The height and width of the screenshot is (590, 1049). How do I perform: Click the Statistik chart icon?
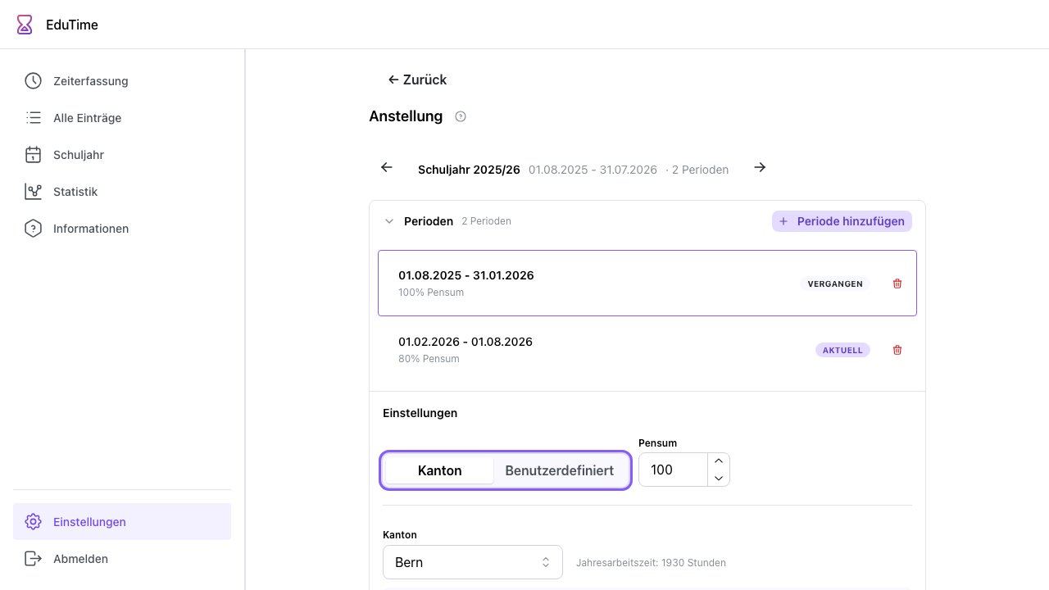[33, 192]
